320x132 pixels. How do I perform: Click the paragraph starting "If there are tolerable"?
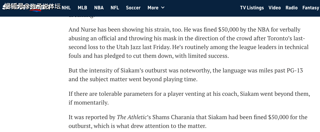[x=189, y=98]
